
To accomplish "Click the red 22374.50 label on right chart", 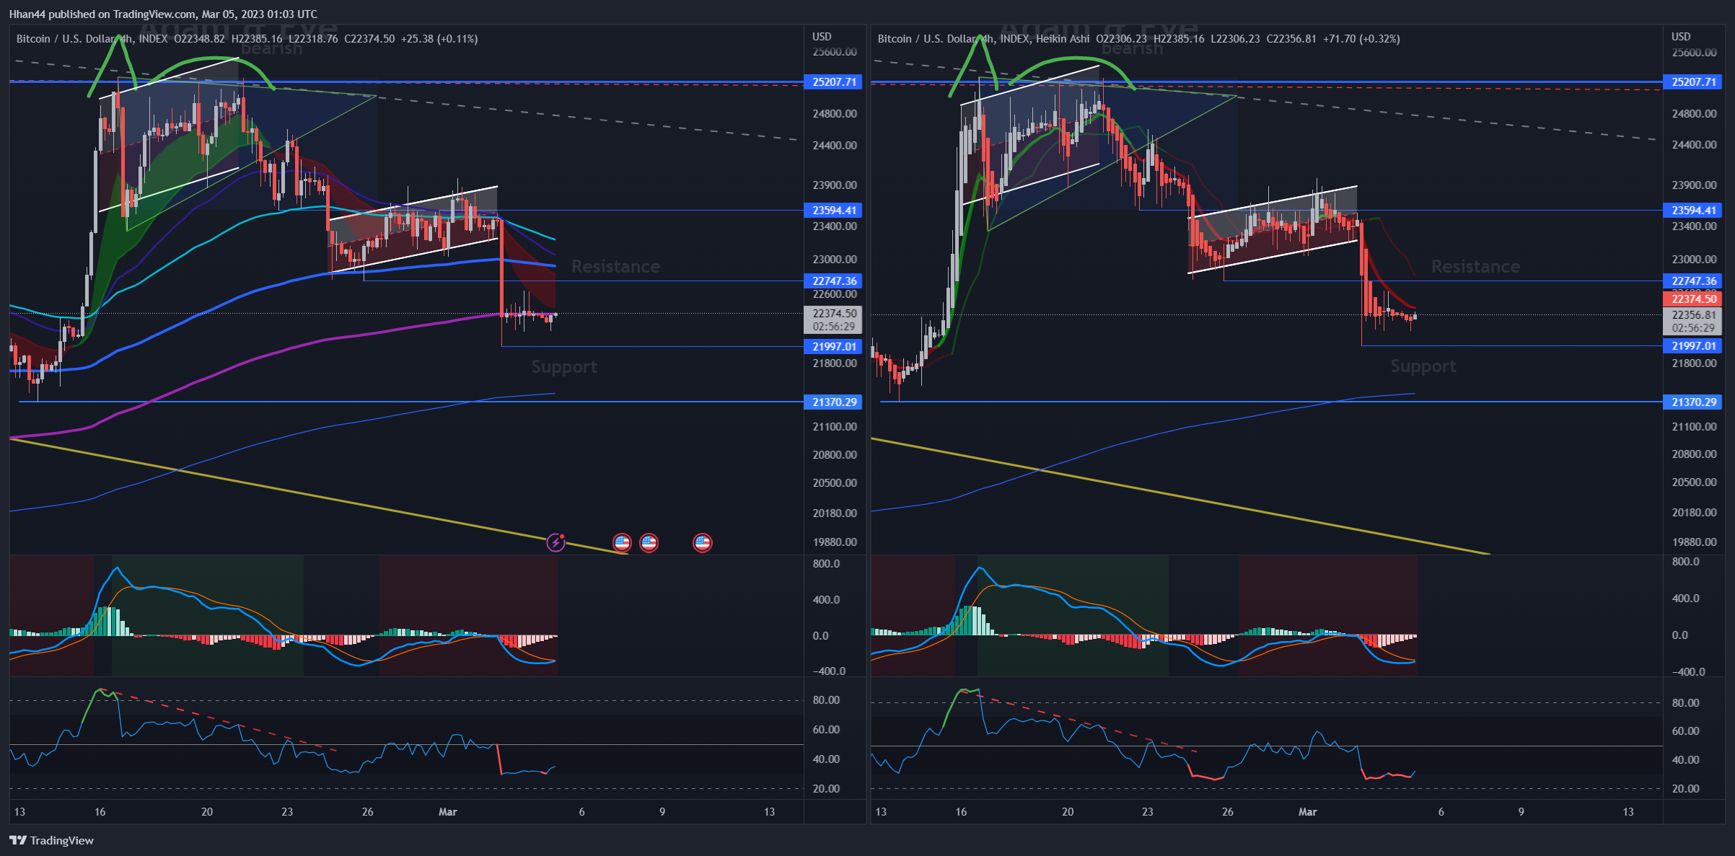I will tap(1694, 299).
